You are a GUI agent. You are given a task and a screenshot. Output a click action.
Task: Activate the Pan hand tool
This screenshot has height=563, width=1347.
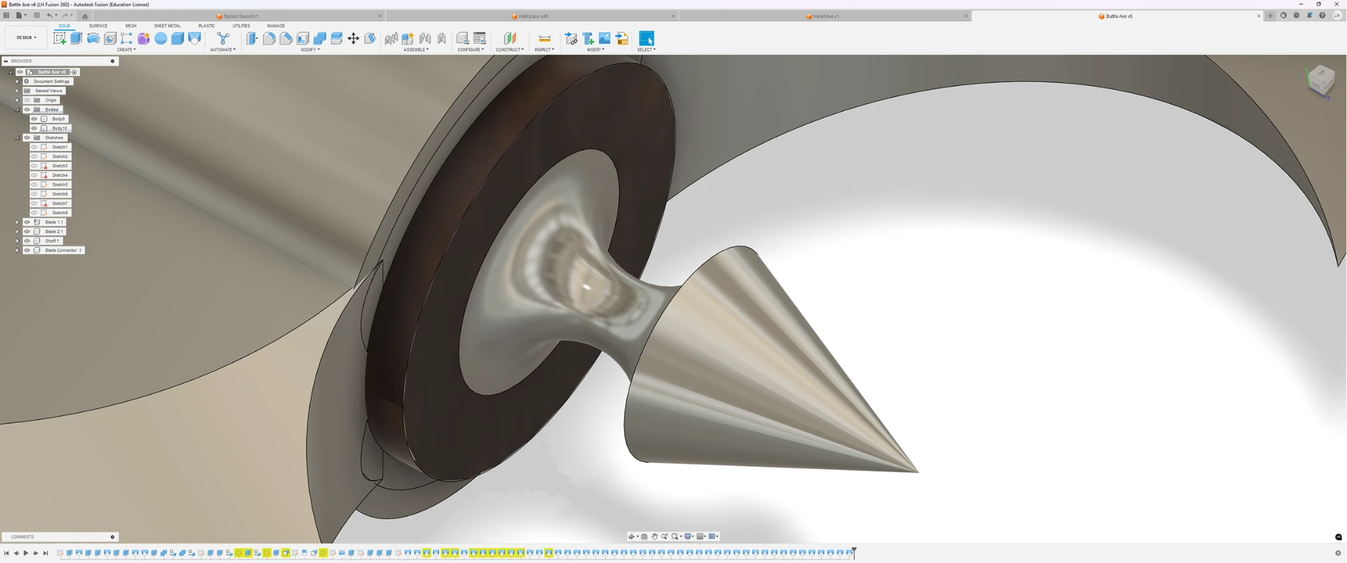click(x=654, y=536)
